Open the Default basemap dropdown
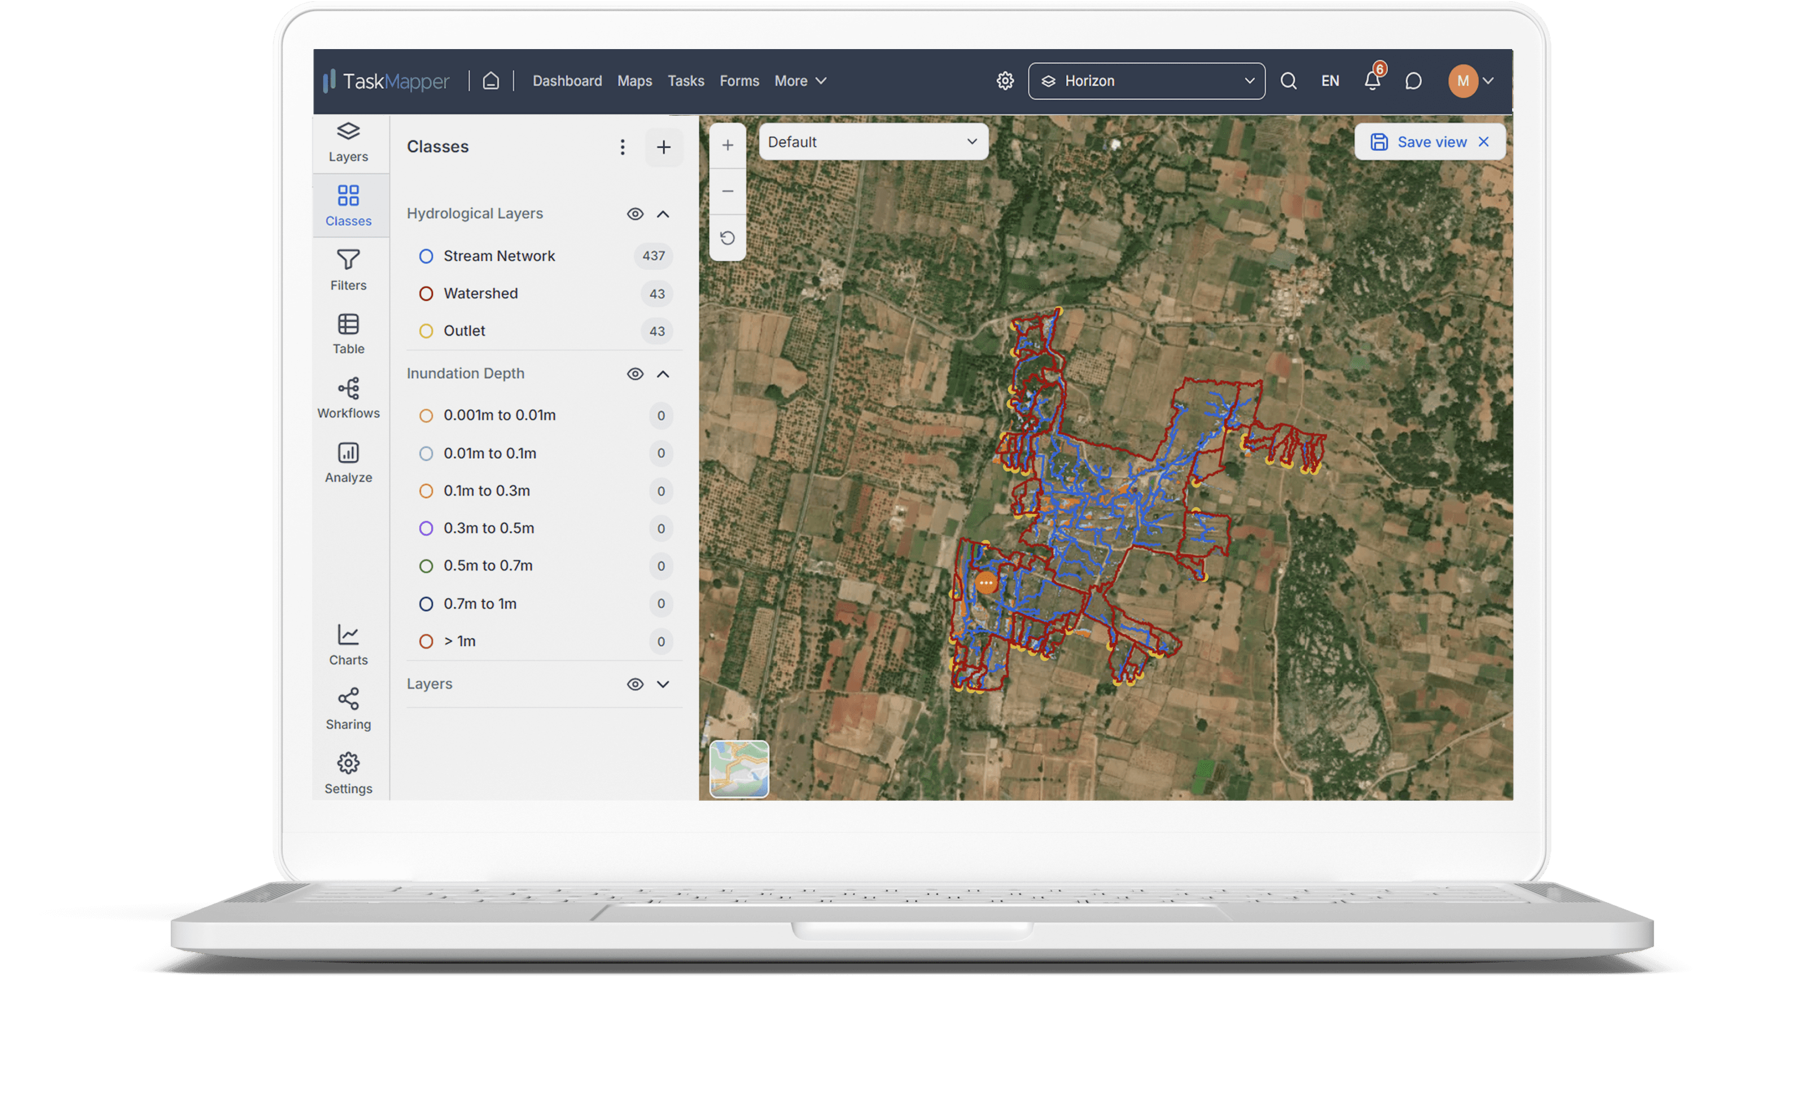 tap(874, 142)
